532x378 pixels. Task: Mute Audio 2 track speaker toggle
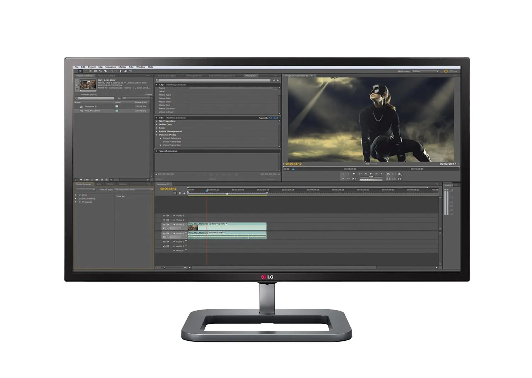164,242
